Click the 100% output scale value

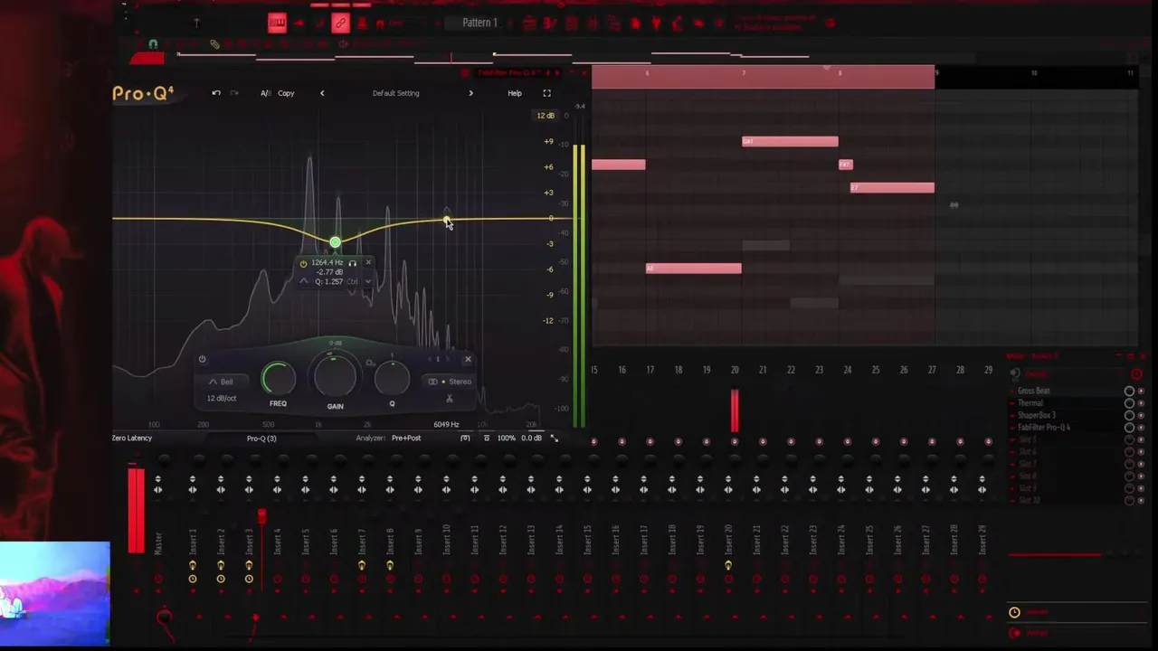(x=507, y=439)
